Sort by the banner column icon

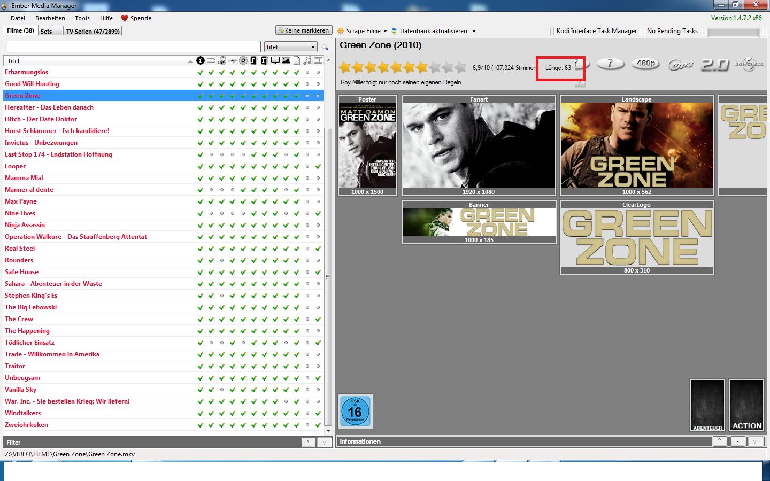pos(211,60)
